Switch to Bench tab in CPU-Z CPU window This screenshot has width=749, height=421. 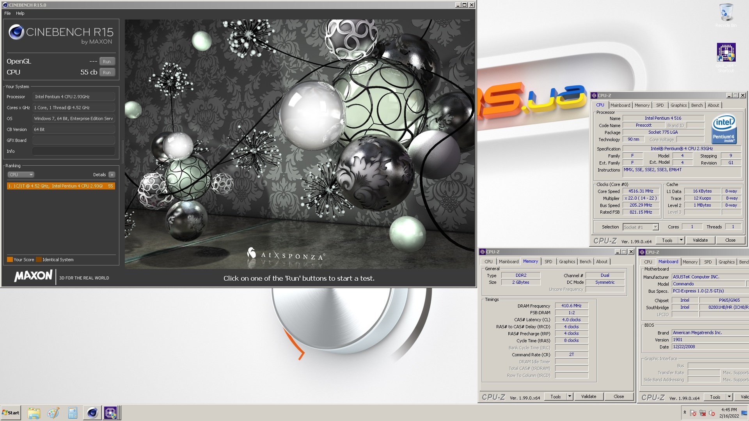tap(697, 105)
